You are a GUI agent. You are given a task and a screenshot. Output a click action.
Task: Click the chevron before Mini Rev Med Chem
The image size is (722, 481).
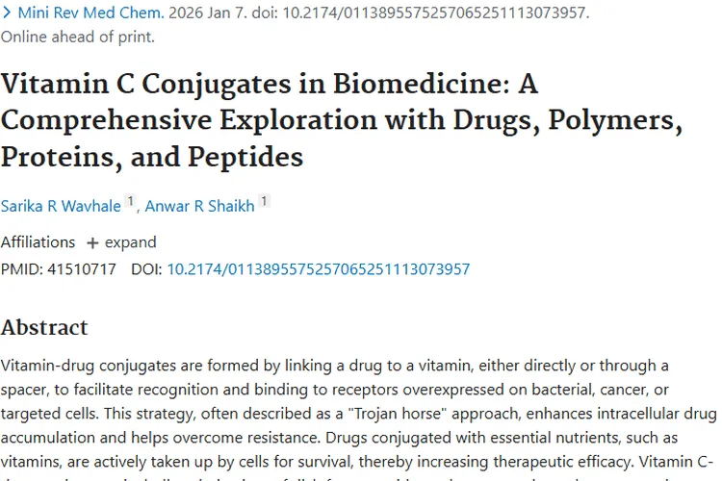[x=8, y=13]
